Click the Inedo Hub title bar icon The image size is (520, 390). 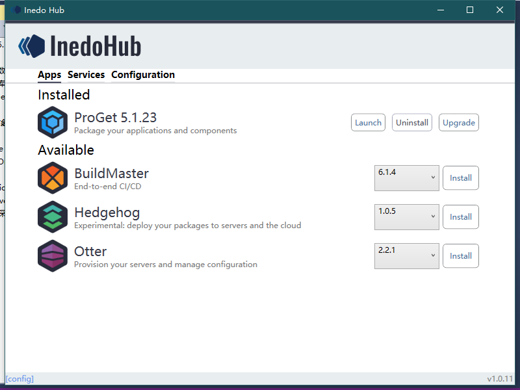(x=16, y=10)
